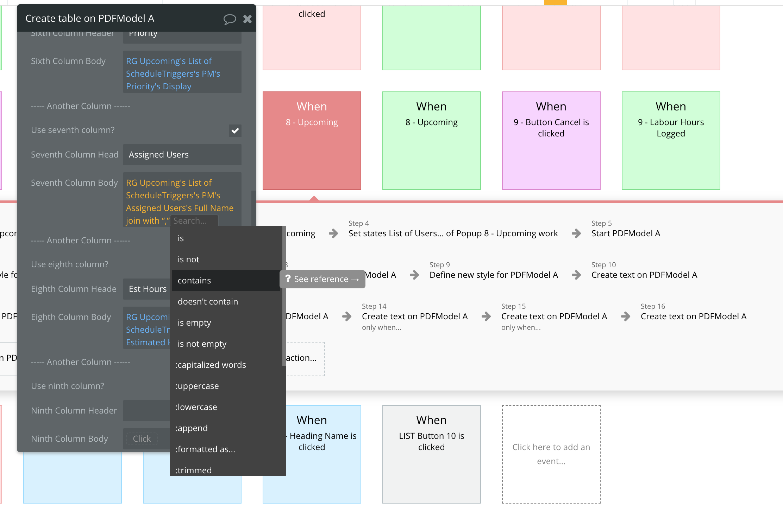
Task: Click 'Click here to add an event' box
Action: click(x=551, y=454)
